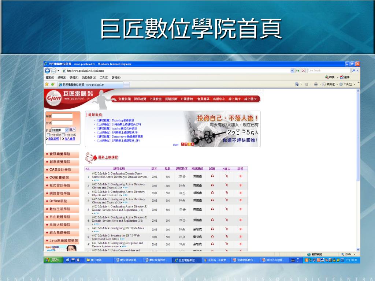375x281 pixels.
Task: Open the recent pages dropdown beside the Forward button
Action: (58, 71)
